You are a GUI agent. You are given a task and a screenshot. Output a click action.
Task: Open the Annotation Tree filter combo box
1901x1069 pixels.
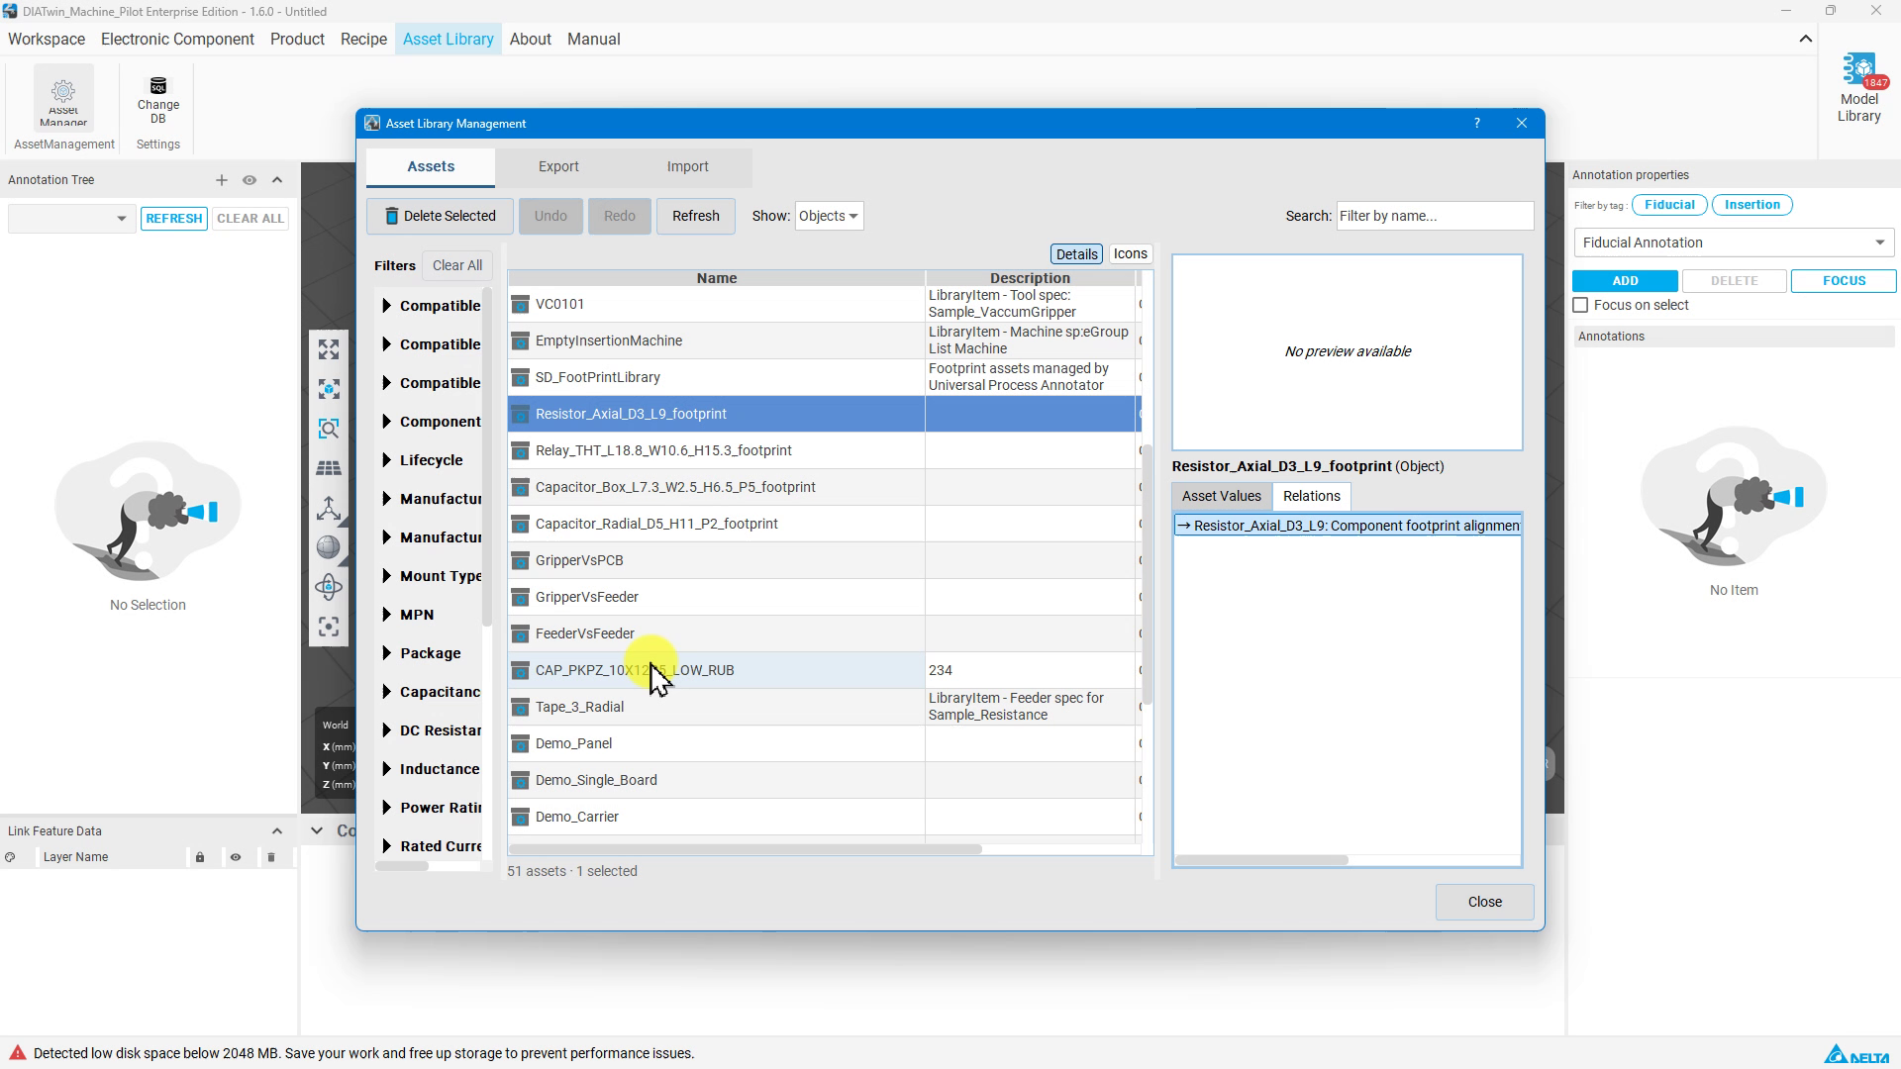(71, 219)
